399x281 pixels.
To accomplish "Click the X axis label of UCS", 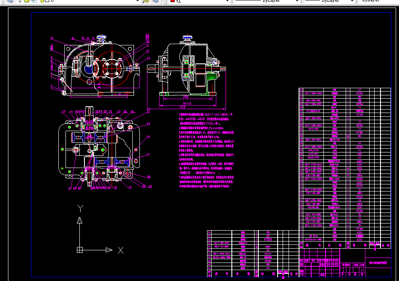I will click(x=121, y=250).
